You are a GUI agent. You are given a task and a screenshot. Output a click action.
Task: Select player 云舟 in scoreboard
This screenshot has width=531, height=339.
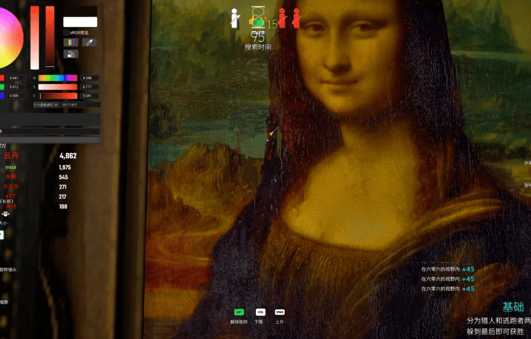[11, 156]
